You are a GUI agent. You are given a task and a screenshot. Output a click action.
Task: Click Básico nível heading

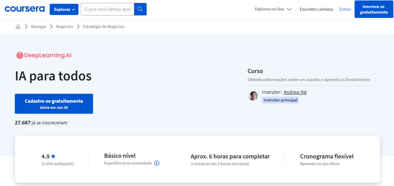click(x=120, y=156)
